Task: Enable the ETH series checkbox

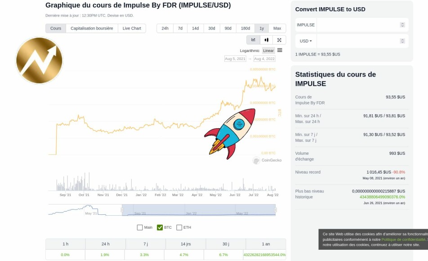Action: (x=179, y=227)
